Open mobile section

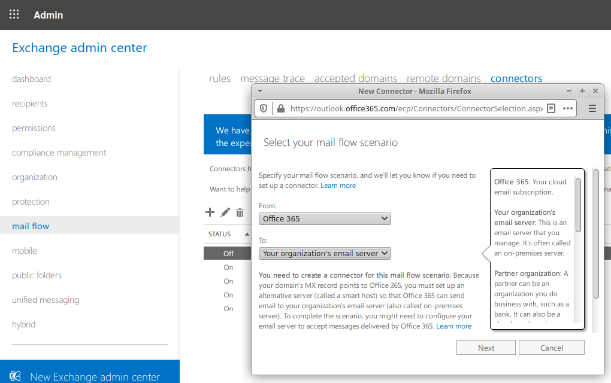(x=24, y=251)
